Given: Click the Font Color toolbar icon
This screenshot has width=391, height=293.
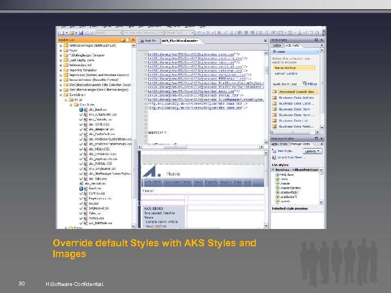Looking at the screenshot, I should 300,33.
